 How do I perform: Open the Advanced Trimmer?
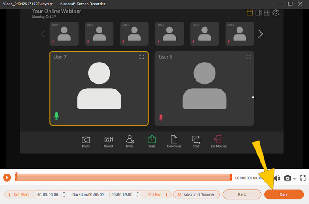196,195
